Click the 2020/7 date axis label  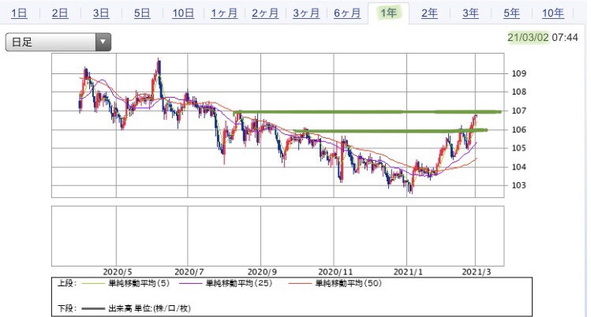tap(189, 272)
